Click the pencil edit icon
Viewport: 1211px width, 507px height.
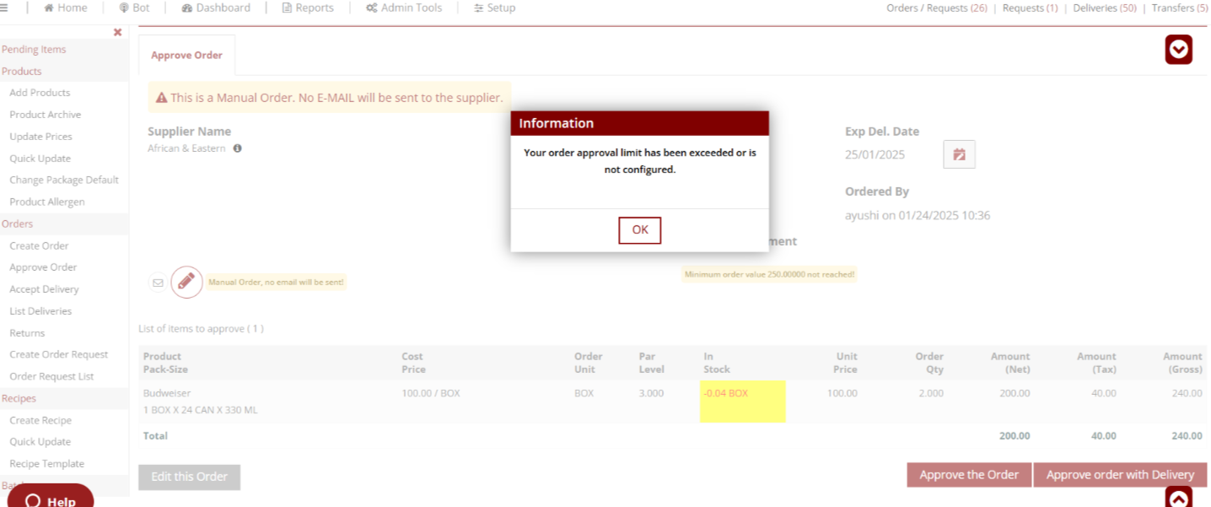pyautogui.click(x=186, y=282)
